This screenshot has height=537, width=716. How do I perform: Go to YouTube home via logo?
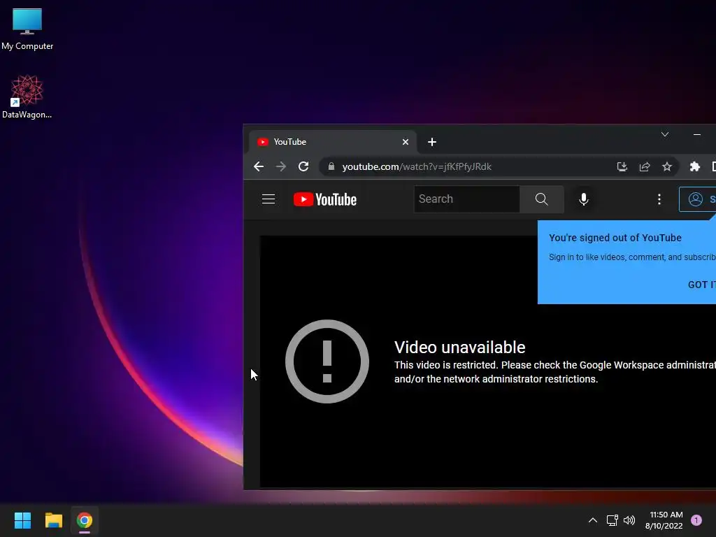point(324,199)
